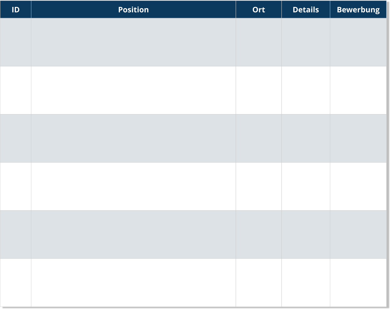Open the second row's Details cell
Viewport: 391px width, 310px height.
[x=305, y=90]
